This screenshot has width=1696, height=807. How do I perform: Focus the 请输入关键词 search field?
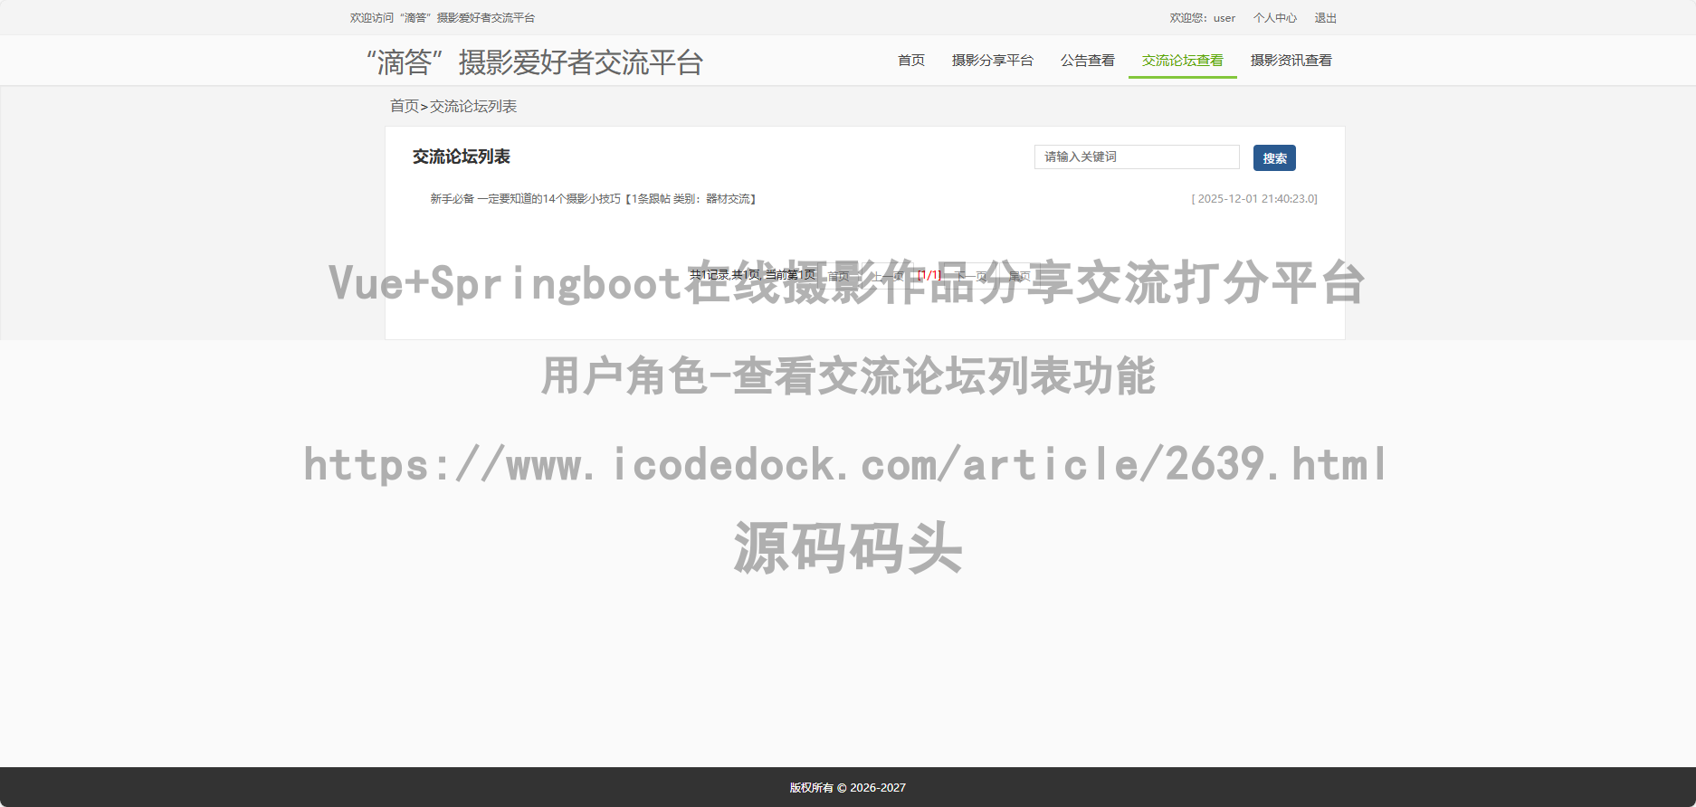1136,157
